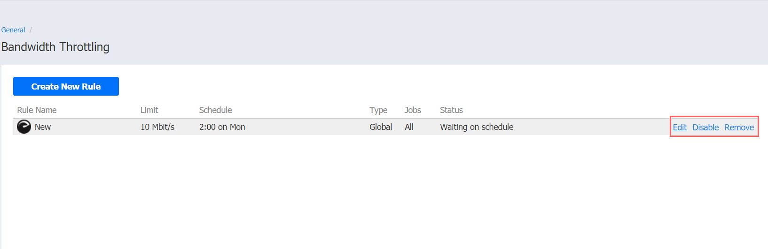Click the speedometer icon beside the New rule
This screenshot has width=768, height=249.
pos(24,127)
